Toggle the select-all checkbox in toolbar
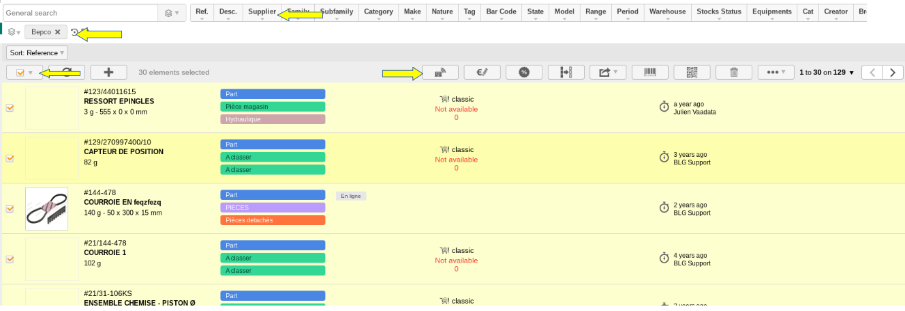The image size is (905, 311). click(20, 72)
